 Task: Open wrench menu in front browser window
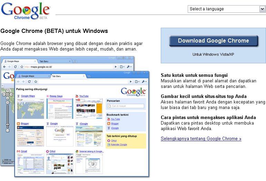[x=144, y=82]
